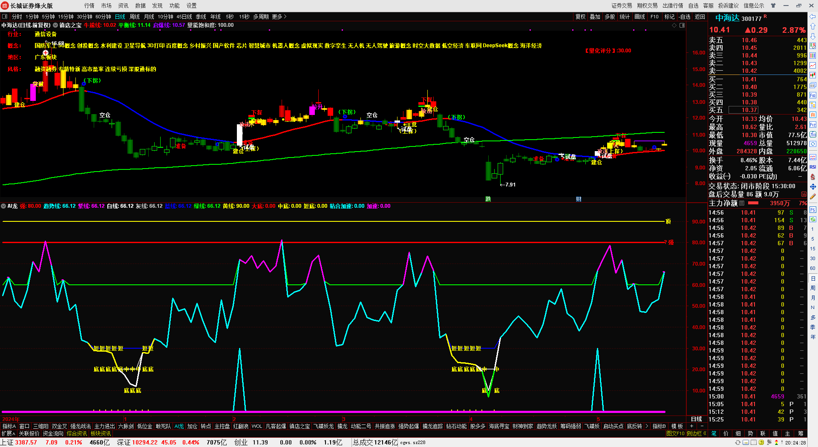Click the green refresh sidebar icon below F5
Image resolution: width=818 pixels, height=447 pixels.
coord(813,220)
